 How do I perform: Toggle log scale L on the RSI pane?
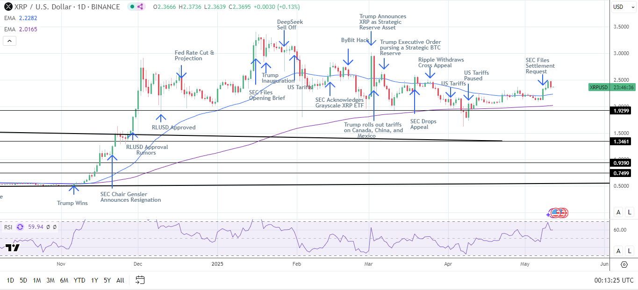click(630, 251)
